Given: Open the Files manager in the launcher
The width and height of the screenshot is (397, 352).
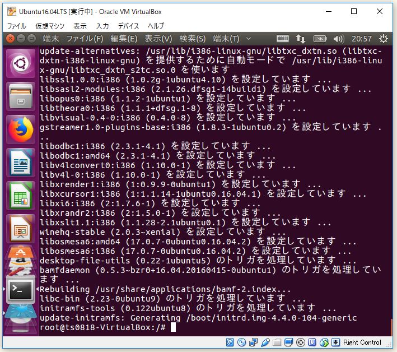Looking at the screenshot, I should pos(21,96).
